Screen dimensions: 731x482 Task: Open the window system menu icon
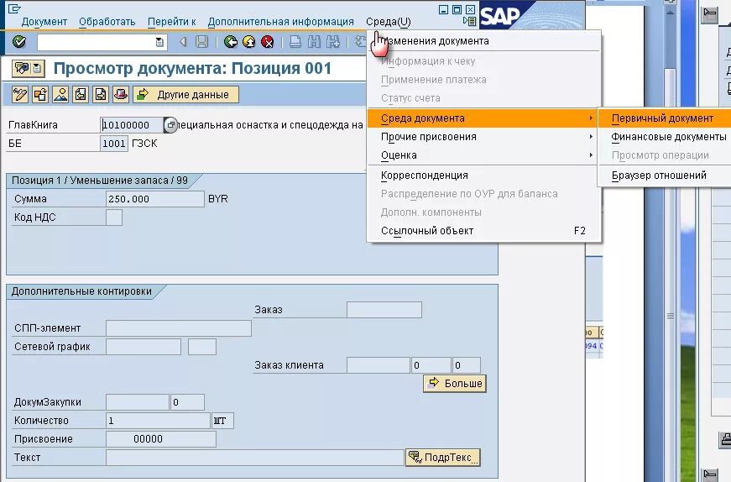tap(14, 8)
